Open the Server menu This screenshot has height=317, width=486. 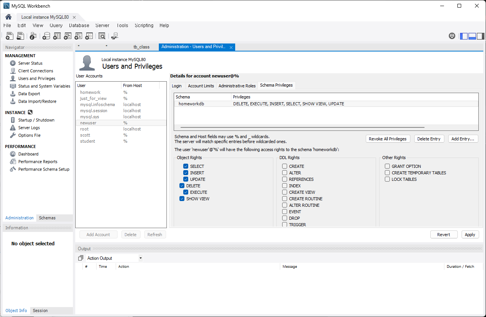[102, 26]
